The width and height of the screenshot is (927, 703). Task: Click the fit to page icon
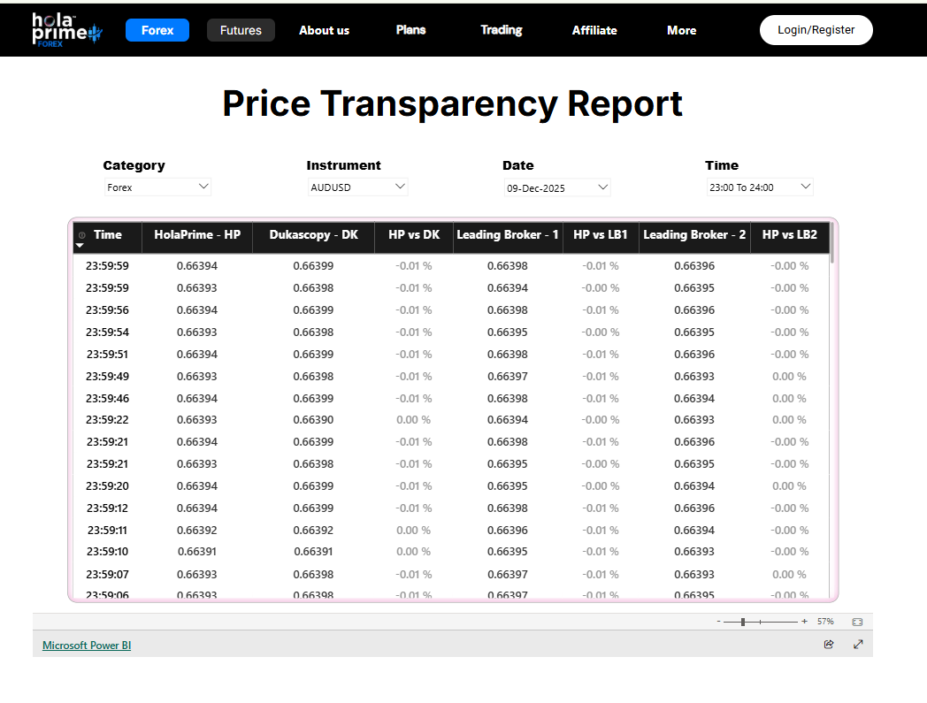856,622
